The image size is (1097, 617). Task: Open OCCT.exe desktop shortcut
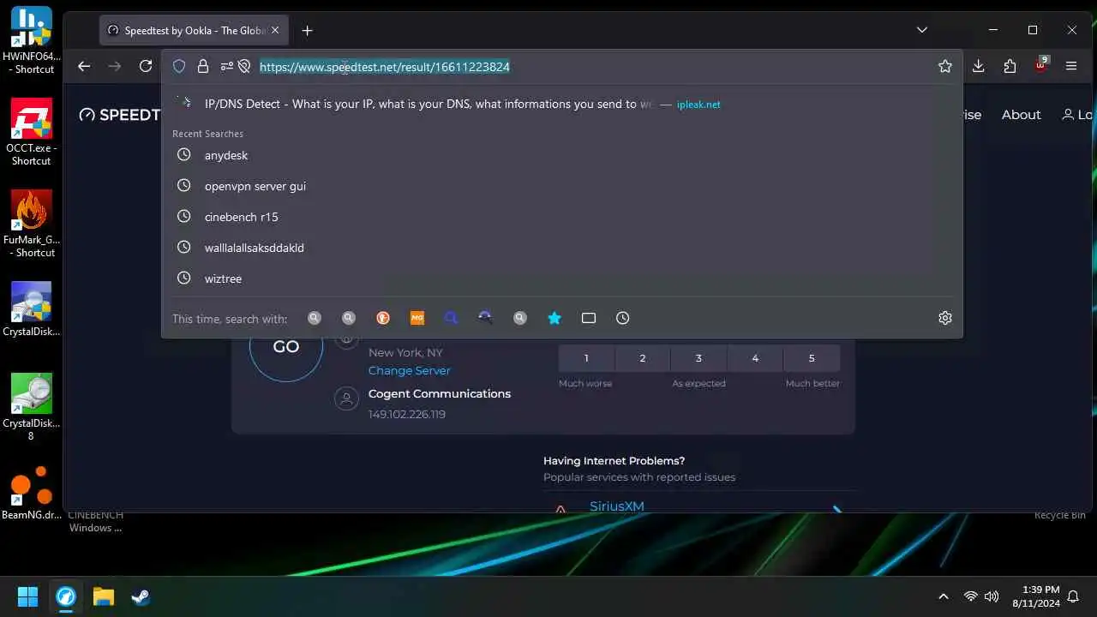pos(31,132)
